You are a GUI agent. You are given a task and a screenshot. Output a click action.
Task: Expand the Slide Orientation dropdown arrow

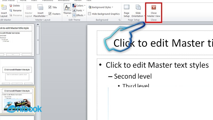[x=144, y=16]
